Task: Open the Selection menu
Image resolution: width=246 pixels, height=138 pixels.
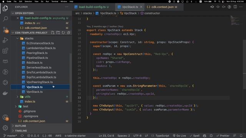Action: pyautogui.click(x=28, y=2)
